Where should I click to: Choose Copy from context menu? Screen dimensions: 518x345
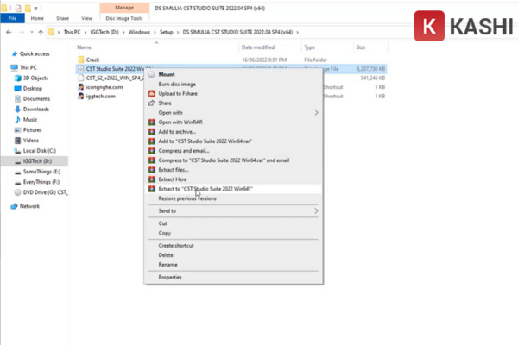point(165,234)
